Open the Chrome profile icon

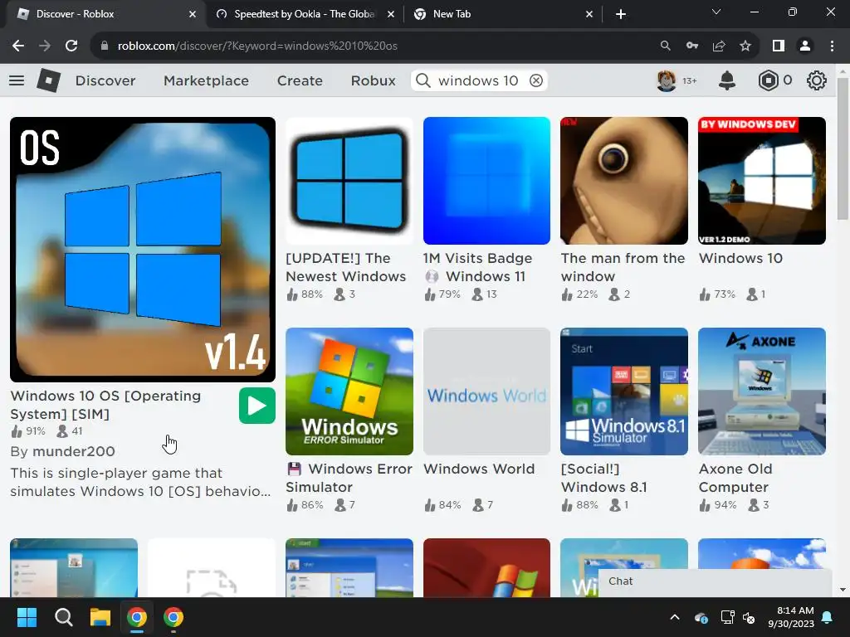click(805, 46)
